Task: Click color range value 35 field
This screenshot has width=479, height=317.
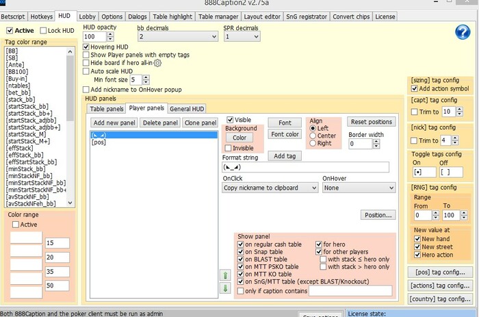Action: pos(57,271)
